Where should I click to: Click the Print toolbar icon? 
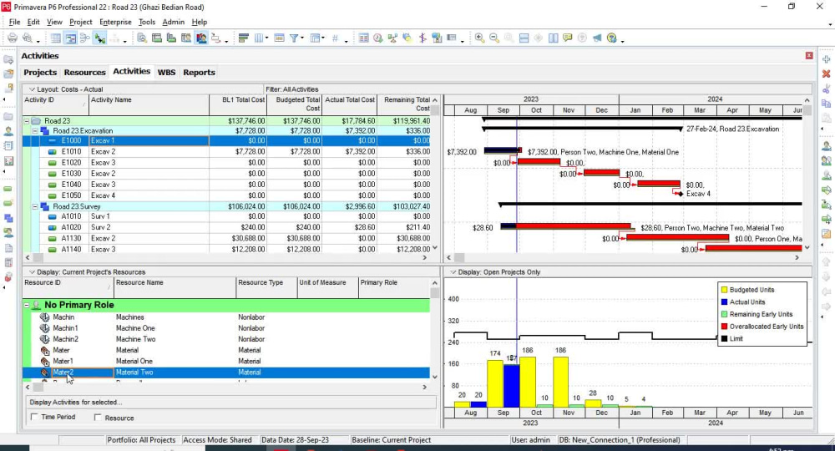tap(13, 38)
